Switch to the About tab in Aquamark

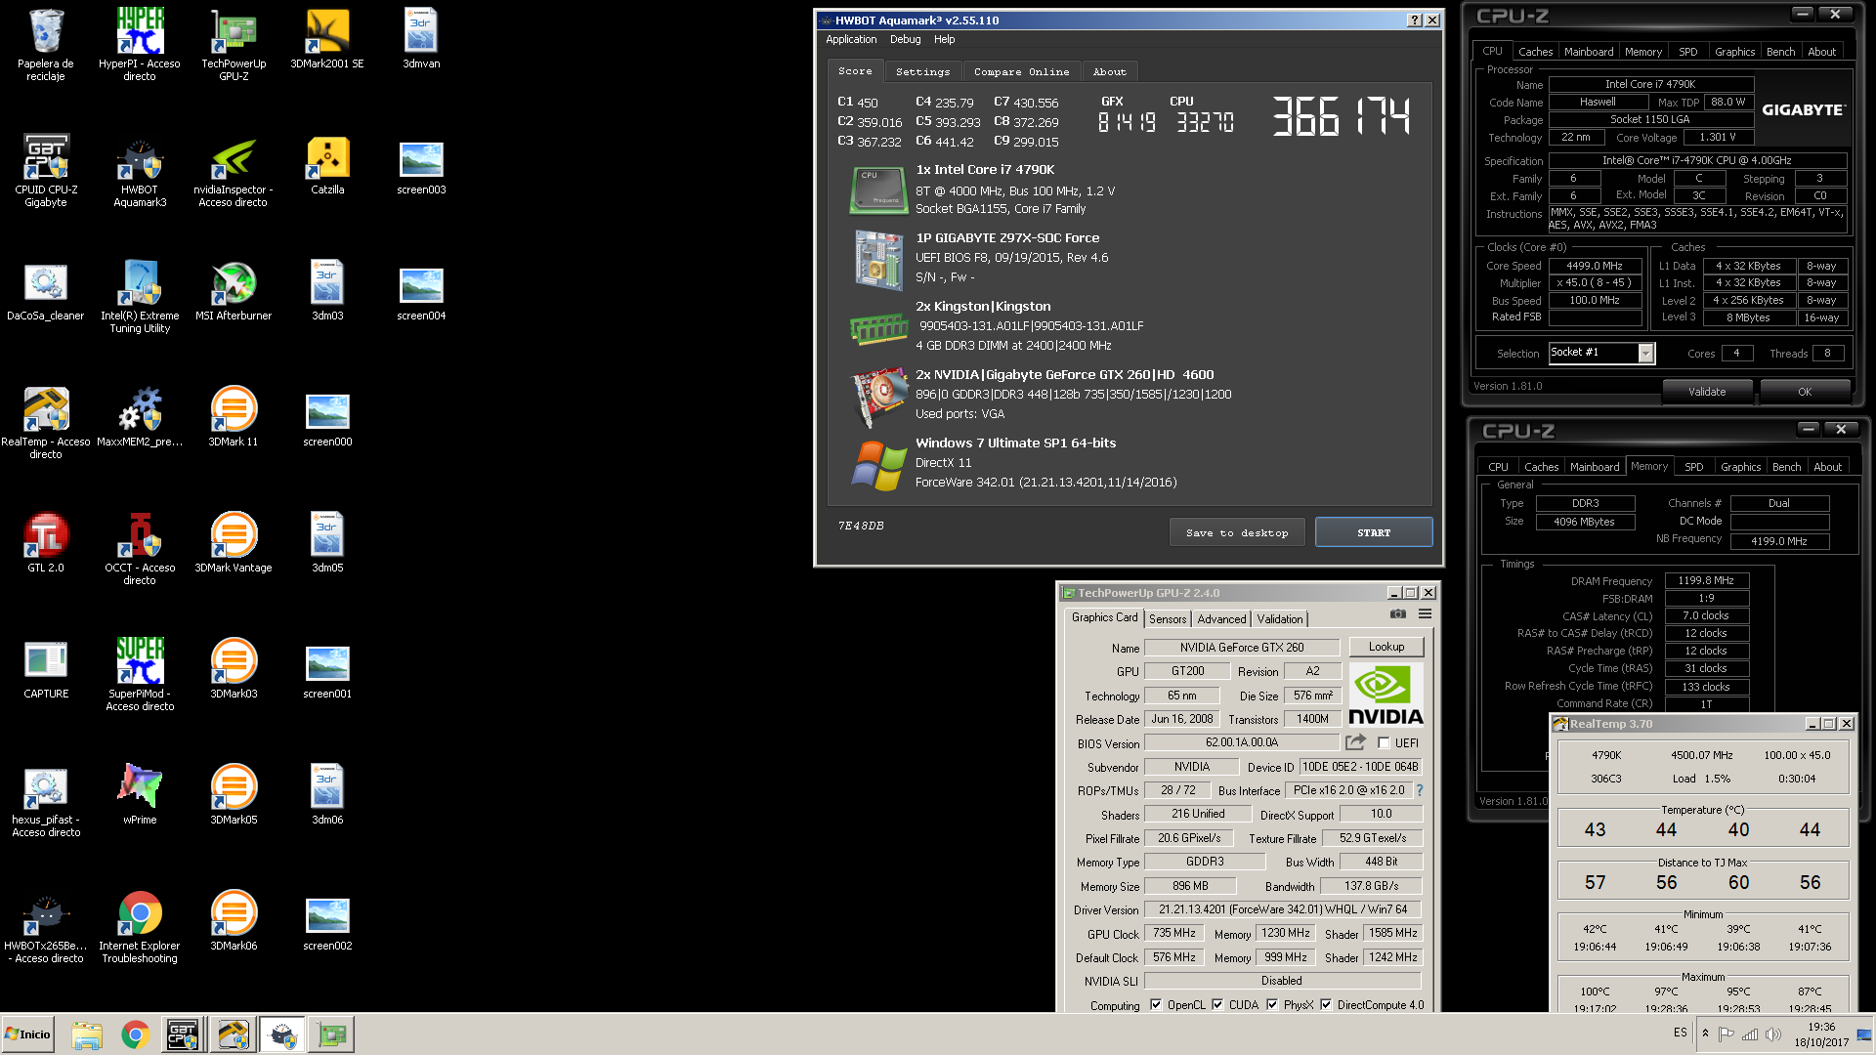[x=1109, y=72]
